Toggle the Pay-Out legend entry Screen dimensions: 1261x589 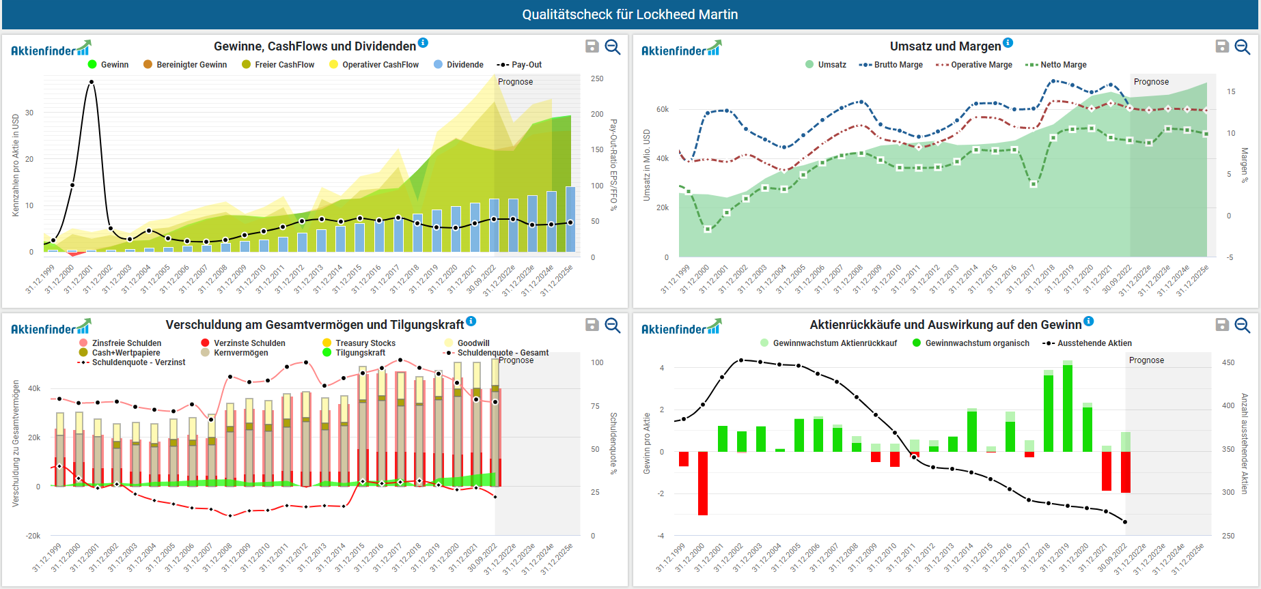pyautogui.click(x=526, y=65)
